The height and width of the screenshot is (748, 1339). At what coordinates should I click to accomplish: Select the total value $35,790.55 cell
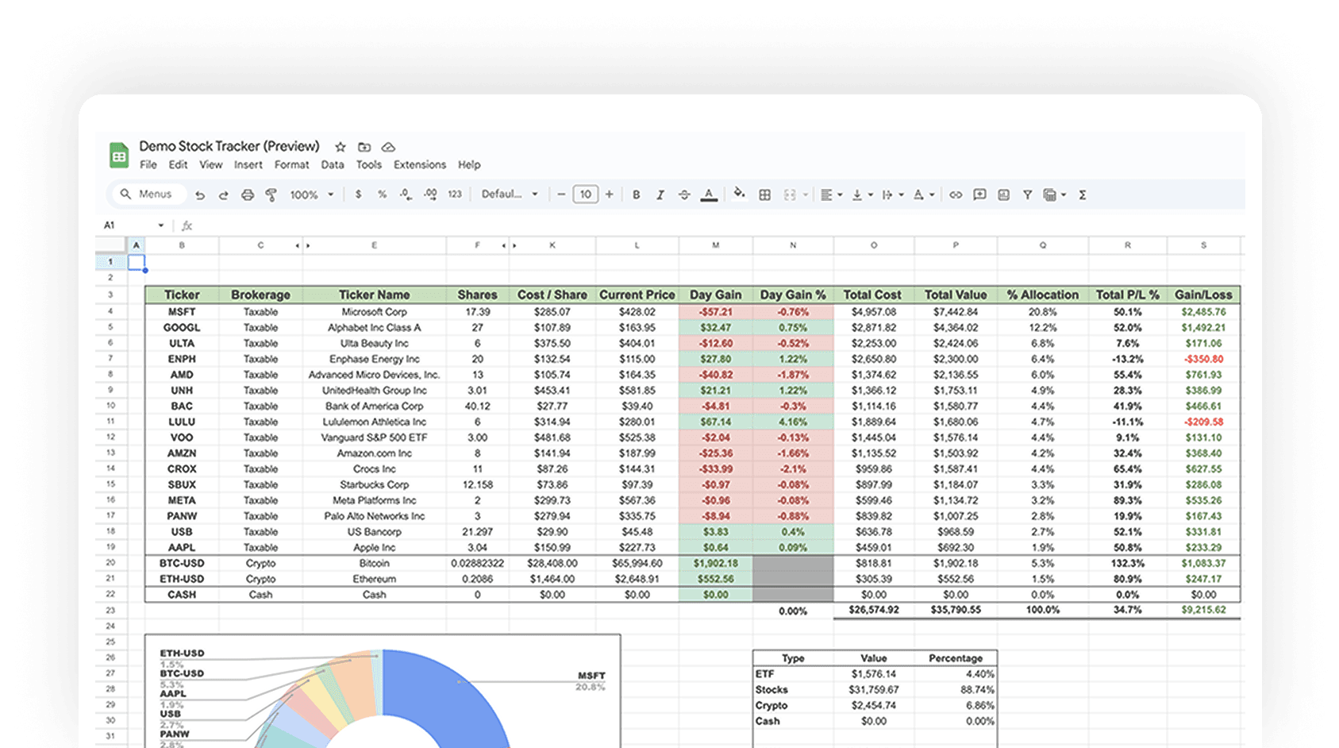click(956, 610)
